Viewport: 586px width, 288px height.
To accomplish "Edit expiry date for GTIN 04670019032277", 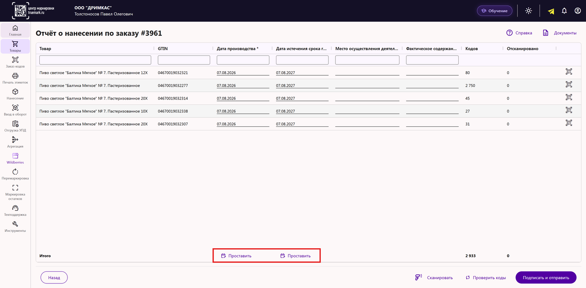I will (x=302, y=86).
